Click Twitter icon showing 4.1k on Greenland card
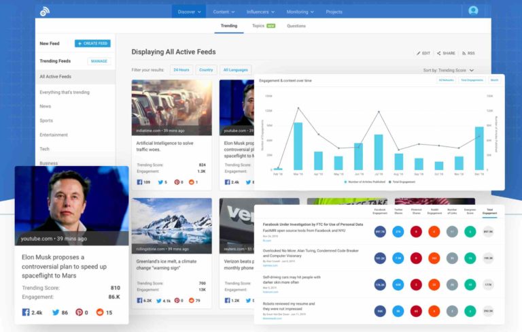The height and width of the screenshot is (332, 522). tap(159, 300)
